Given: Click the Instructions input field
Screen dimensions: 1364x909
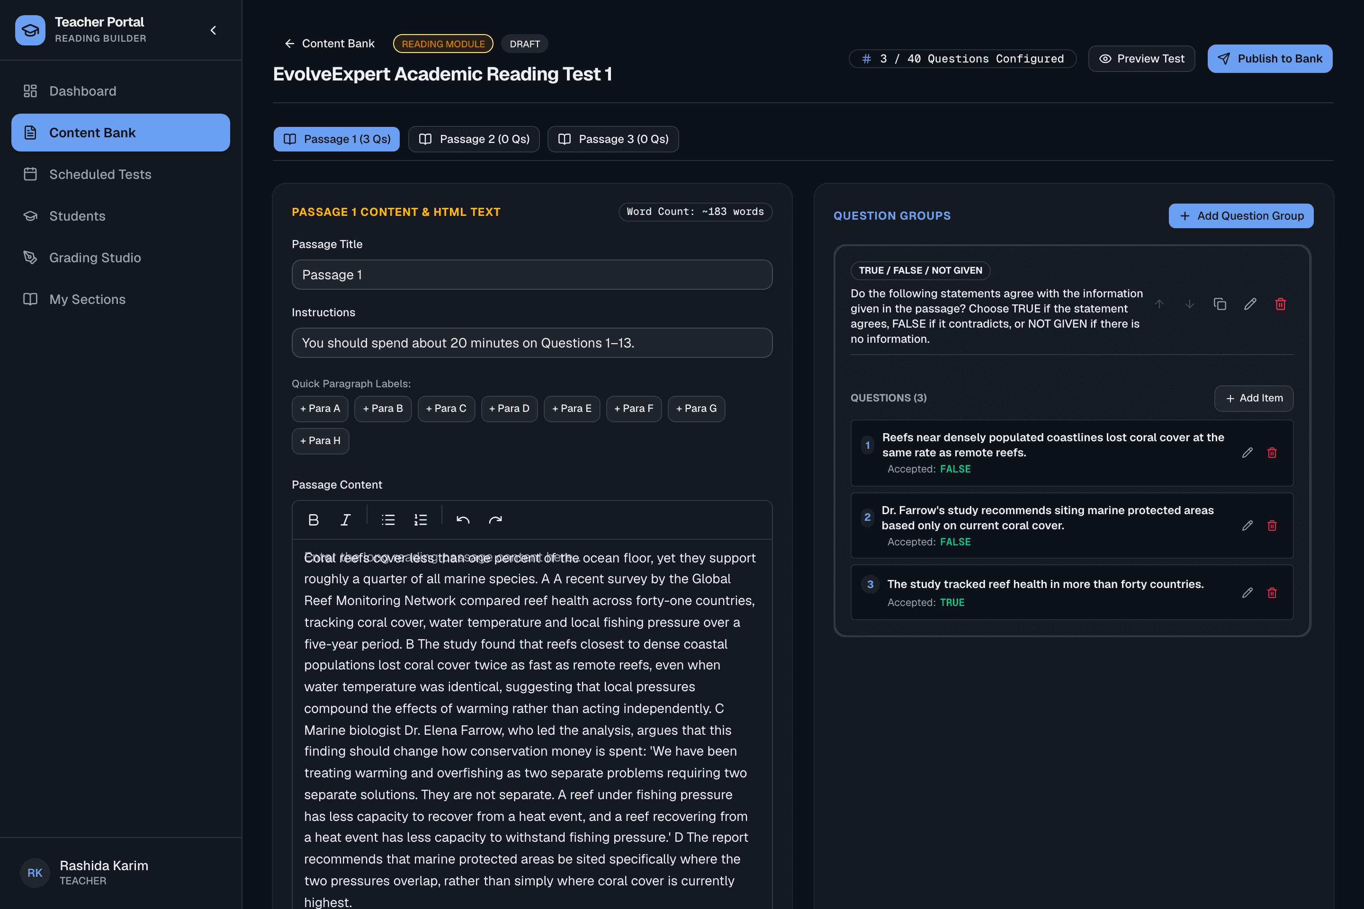Looking at the screenshot, I should (x=532, y=343).
